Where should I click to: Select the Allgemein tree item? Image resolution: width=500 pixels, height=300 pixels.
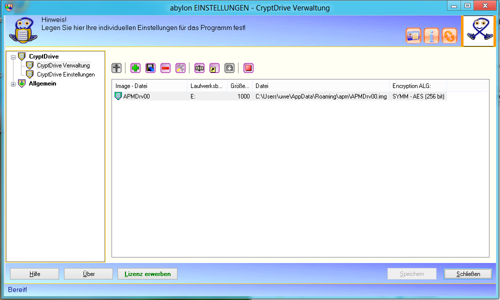[x=42, y=83]
